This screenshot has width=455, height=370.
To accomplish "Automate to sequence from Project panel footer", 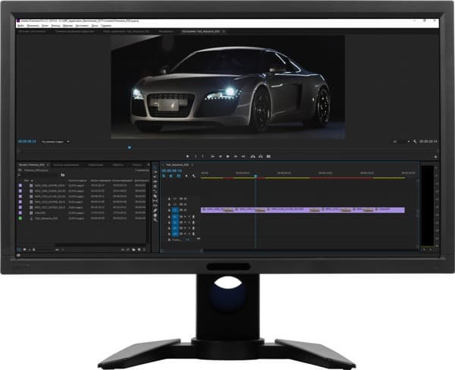I will (123, 249).
